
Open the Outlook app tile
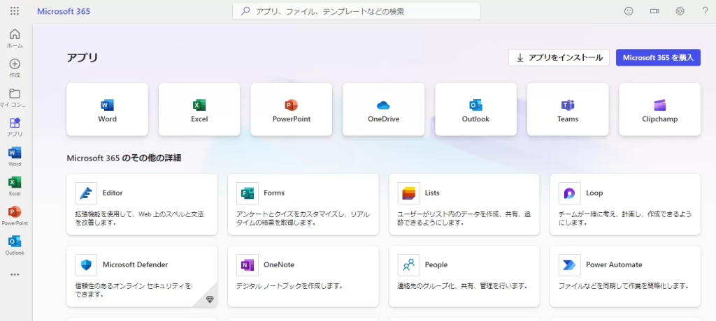pyautogui.click(x=475, y=109)
